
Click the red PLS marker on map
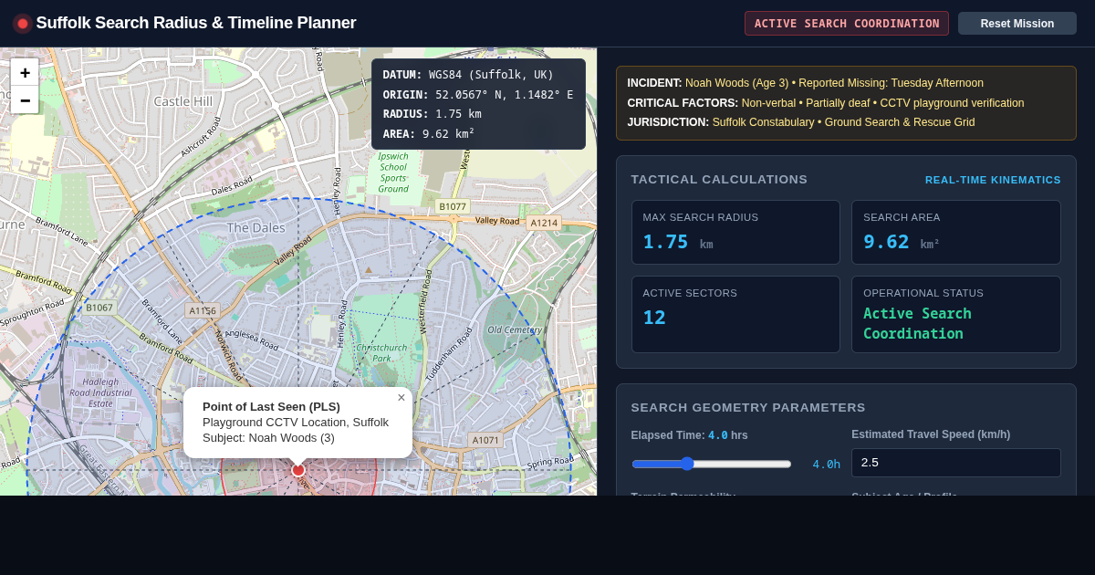pyautogui.click(x=298, y=470)
